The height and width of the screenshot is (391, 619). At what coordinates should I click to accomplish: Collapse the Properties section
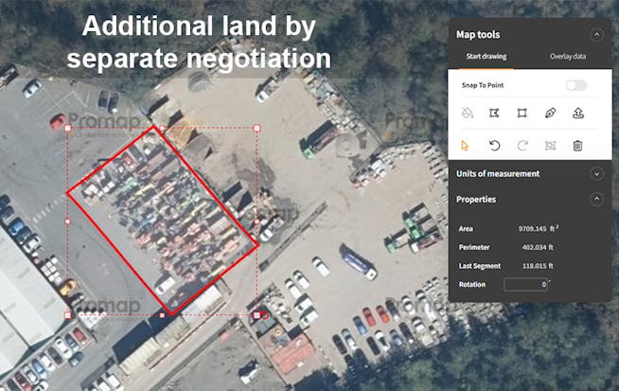click(596, 199)
